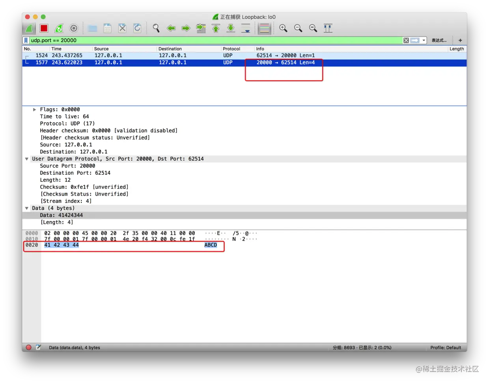Select the Header checksum status row

point(244,138)
